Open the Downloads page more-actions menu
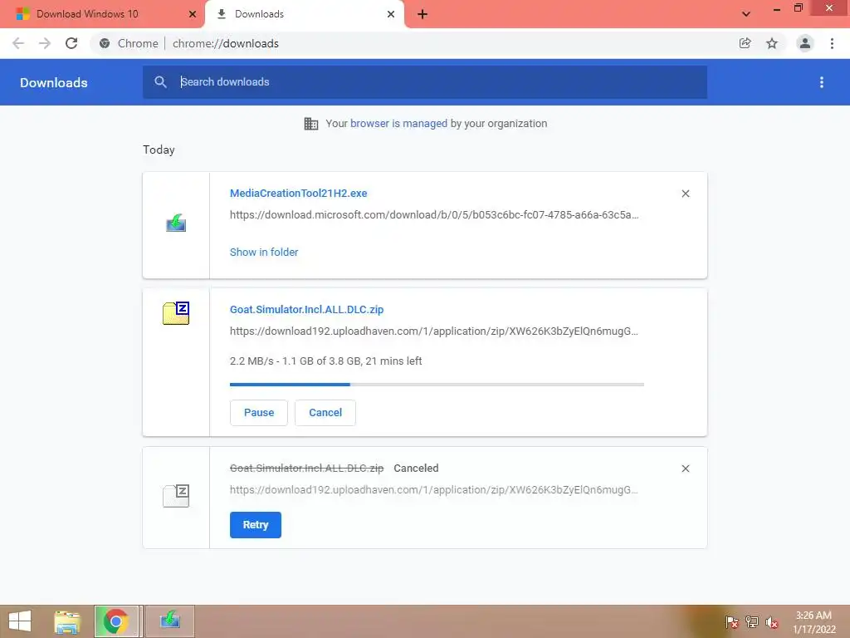 click(822, 82)
